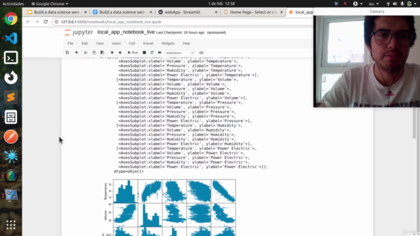Image resolution: width=420 pixels, height=236 pixels.
Task: Launch Sublime Text from the dock
Action: [10, 97]
